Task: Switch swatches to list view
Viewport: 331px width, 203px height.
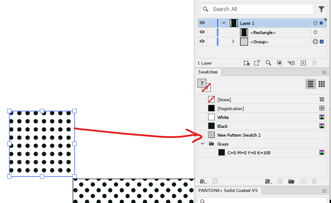Action: click(x=311, y=84)
